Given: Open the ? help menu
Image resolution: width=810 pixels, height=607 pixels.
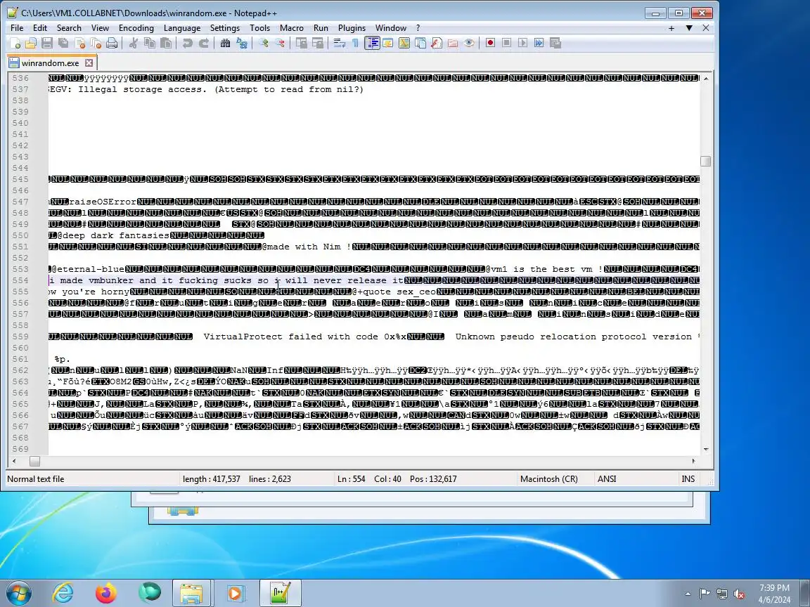Looking at the screenshot, I should pyautogui.click(x=418, y=28).
